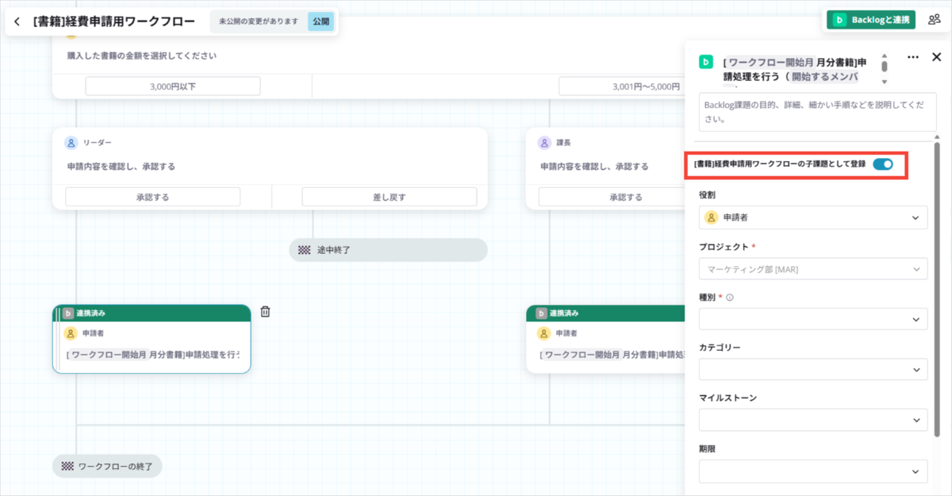Open the マイルストーン dropdown
The height and width of the screenshot is (496, 952).
tap(813, 420)
